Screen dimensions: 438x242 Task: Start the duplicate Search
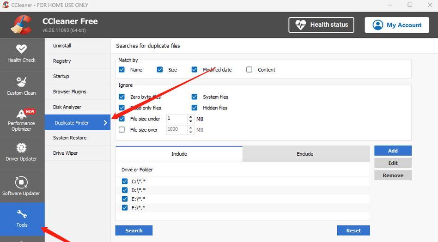(134, 230)
